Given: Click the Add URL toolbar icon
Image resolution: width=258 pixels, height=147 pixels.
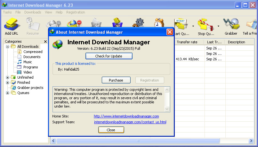Looking at the screenshot, I should pos(12,24).
